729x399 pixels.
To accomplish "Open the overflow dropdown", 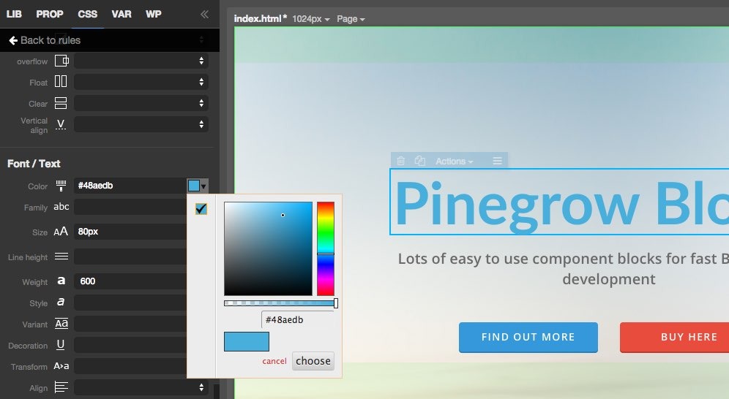I will (x=141, y=61).
